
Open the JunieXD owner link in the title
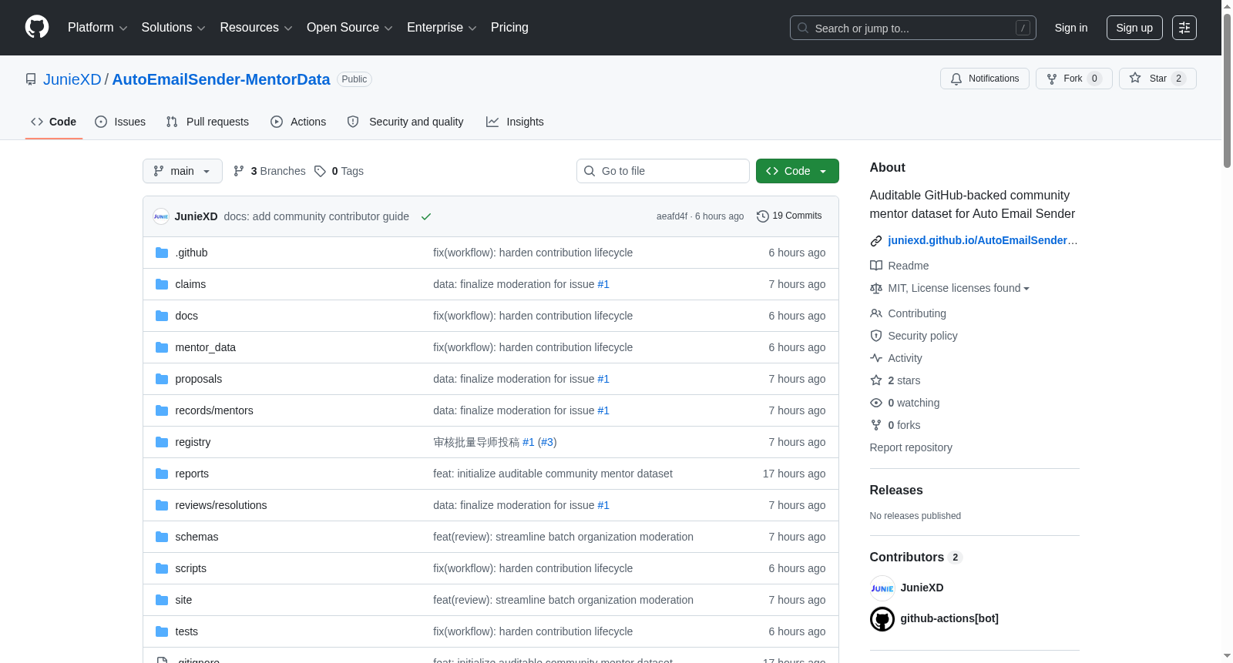click(x=72, y=79)
